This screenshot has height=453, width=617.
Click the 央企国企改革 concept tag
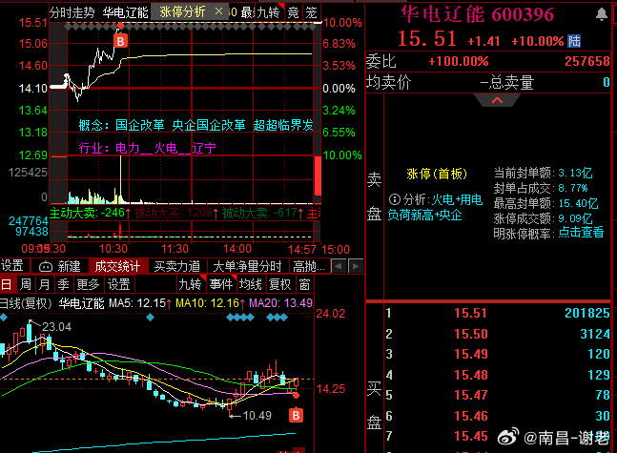[x=209, y=125]
